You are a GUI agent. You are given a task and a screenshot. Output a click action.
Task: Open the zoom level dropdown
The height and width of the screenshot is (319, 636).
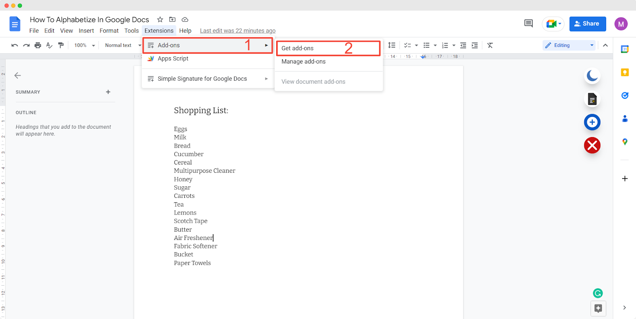coord(85,45)
